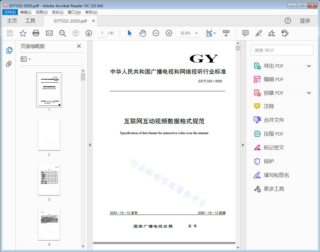Open thumbnail options dropdown menu
Image resolution: width=320 pixels, height=252 pixels.
(x=26, y=59)
